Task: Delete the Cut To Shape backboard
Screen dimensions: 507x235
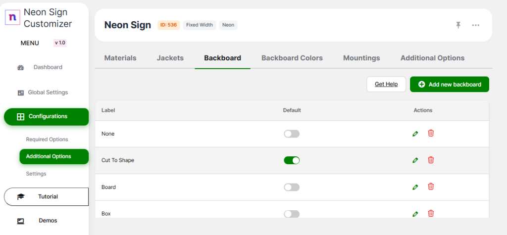Action: [x=431, y=160]
